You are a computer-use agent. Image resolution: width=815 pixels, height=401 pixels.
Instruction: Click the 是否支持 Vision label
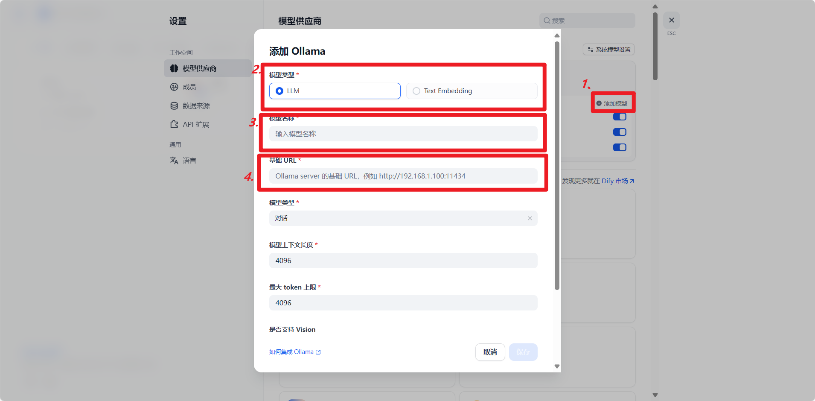tap(292, 330)
